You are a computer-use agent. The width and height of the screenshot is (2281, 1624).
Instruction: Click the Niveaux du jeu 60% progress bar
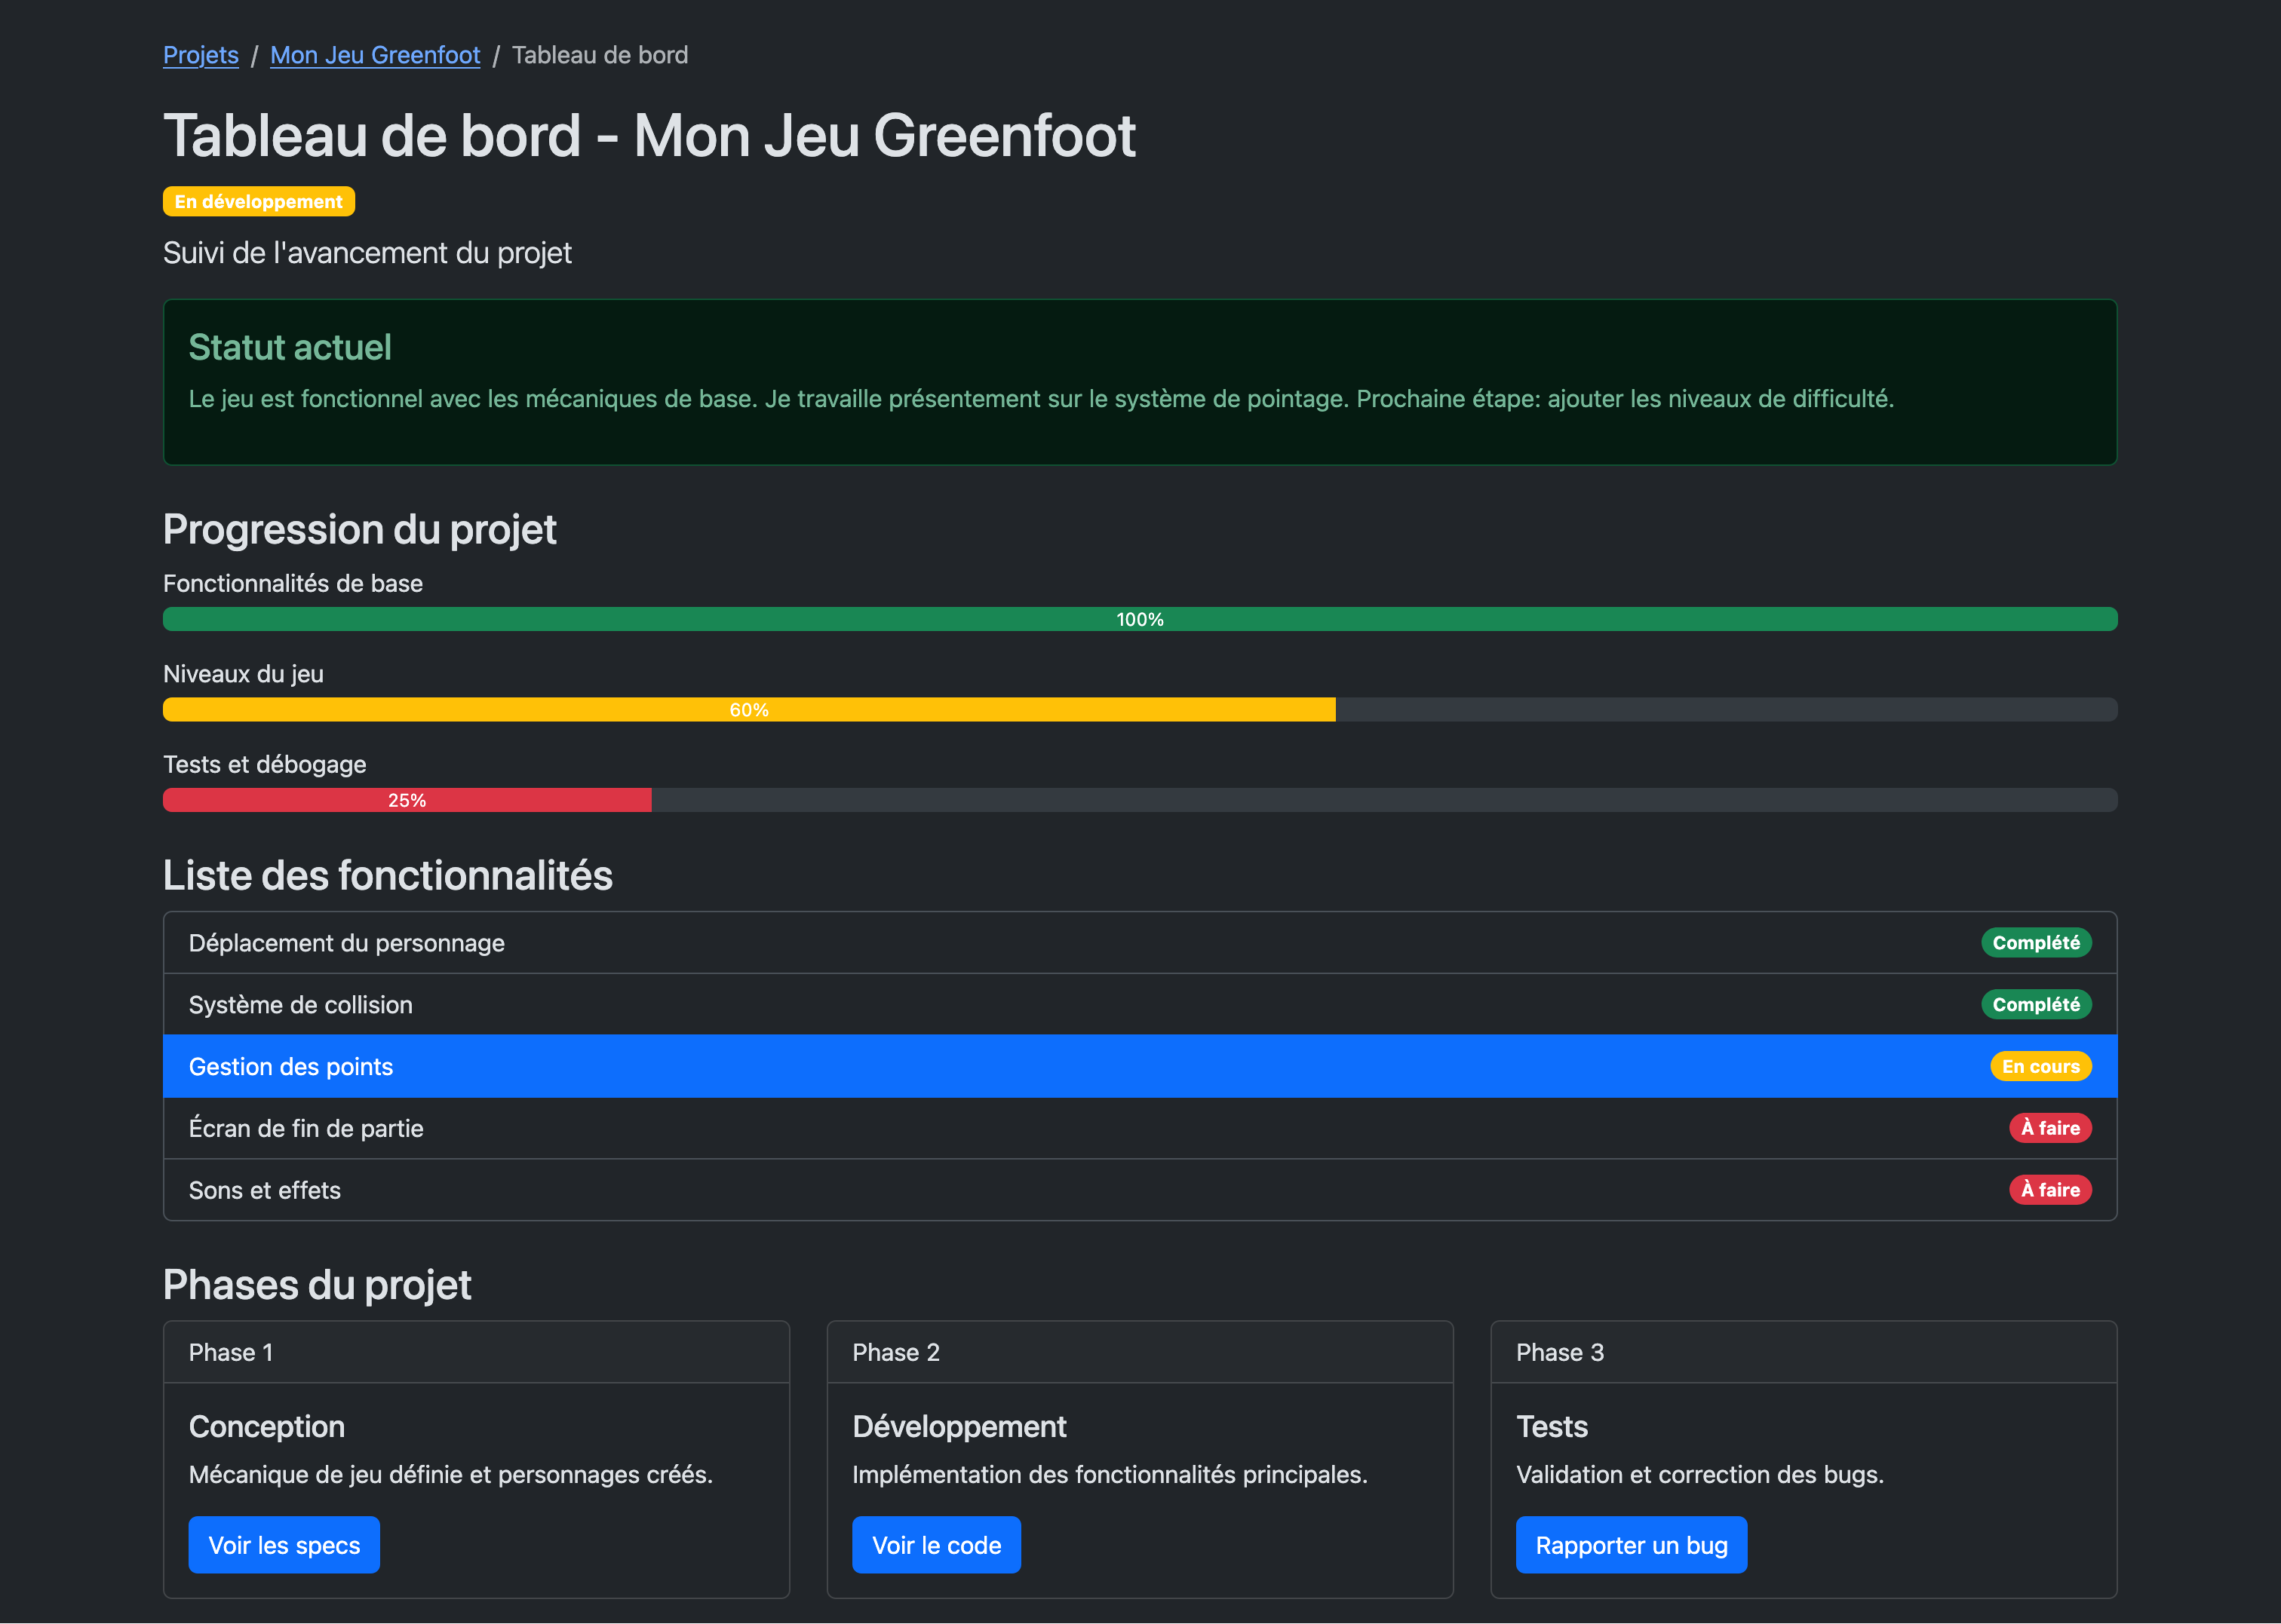pos(748,710)
